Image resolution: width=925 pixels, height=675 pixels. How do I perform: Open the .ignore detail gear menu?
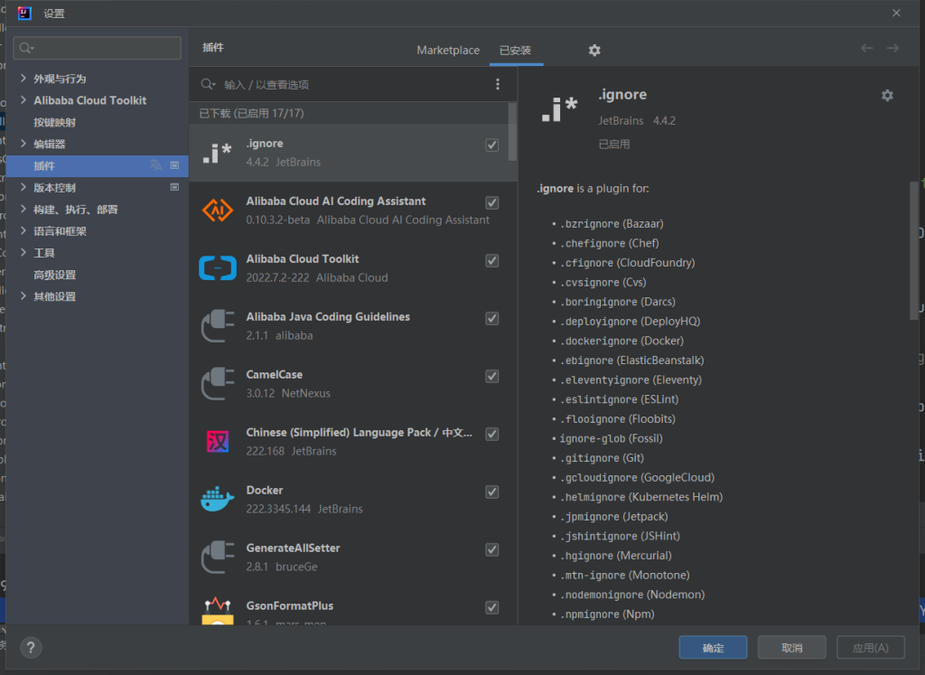(x=887, y=95)
